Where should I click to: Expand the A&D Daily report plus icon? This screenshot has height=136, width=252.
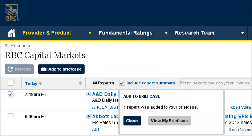click(x=88, y=94)
